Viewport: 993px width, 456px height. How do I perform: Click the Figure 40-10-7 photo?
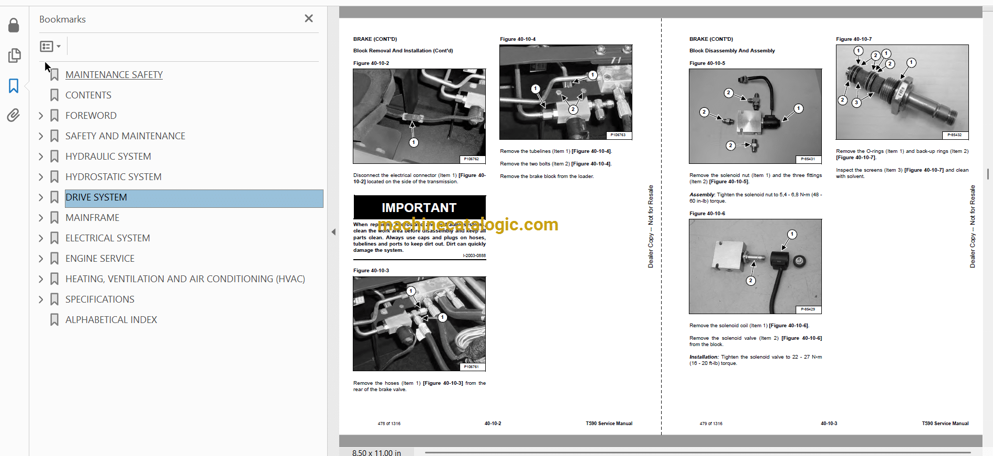coord(902,92)
